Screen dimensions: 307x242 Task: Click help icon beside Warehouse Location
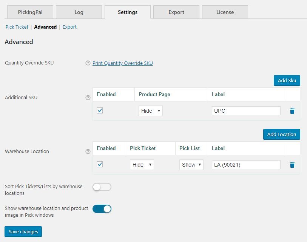tap(88, 152)
